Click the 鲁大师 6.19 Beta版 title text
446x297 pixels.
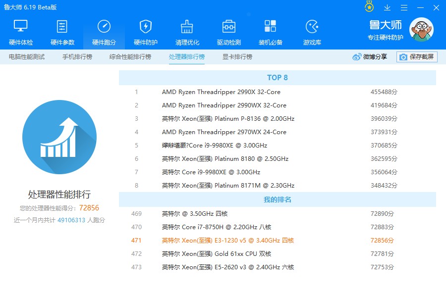30,7
